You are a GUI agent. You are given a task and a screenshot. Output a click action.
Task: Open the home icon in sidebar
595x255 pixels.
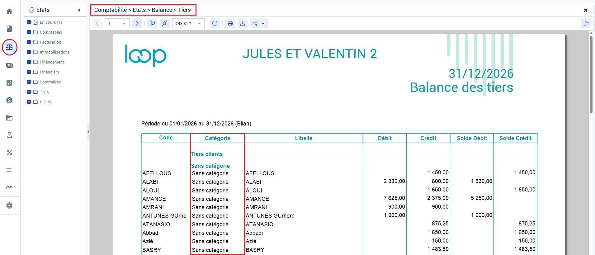click(x=9, y=11)
